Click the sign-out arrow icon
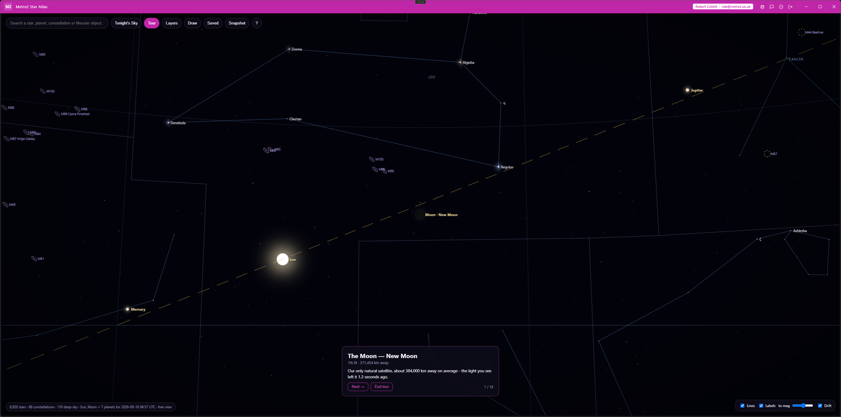This screenshot has height=417, width=841. click(x=791, y=7)
